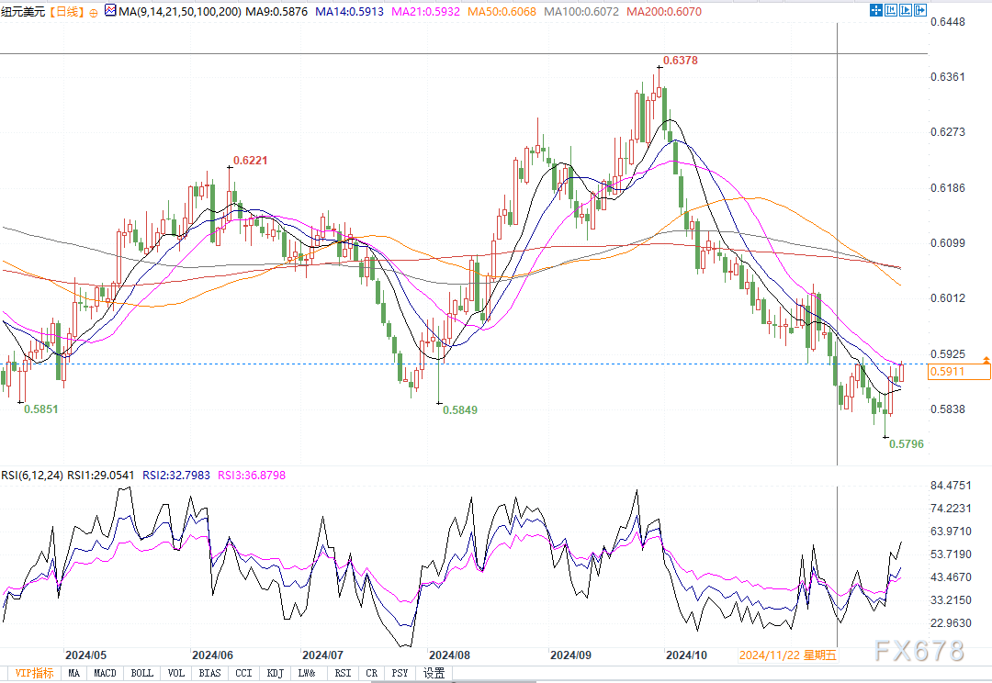
Task: Click the MA indicator chart icon
Action: pos(110,12)
